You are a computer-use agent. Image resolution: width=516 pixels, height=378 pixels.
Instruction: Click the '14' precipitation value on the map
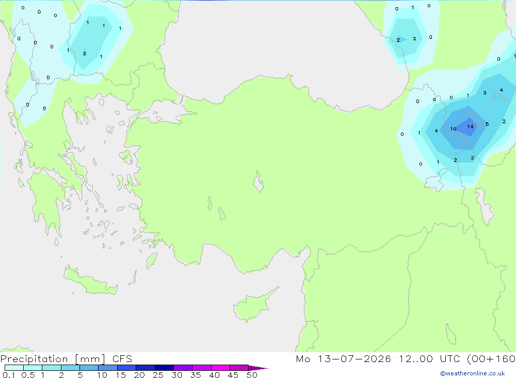[470, 127]
